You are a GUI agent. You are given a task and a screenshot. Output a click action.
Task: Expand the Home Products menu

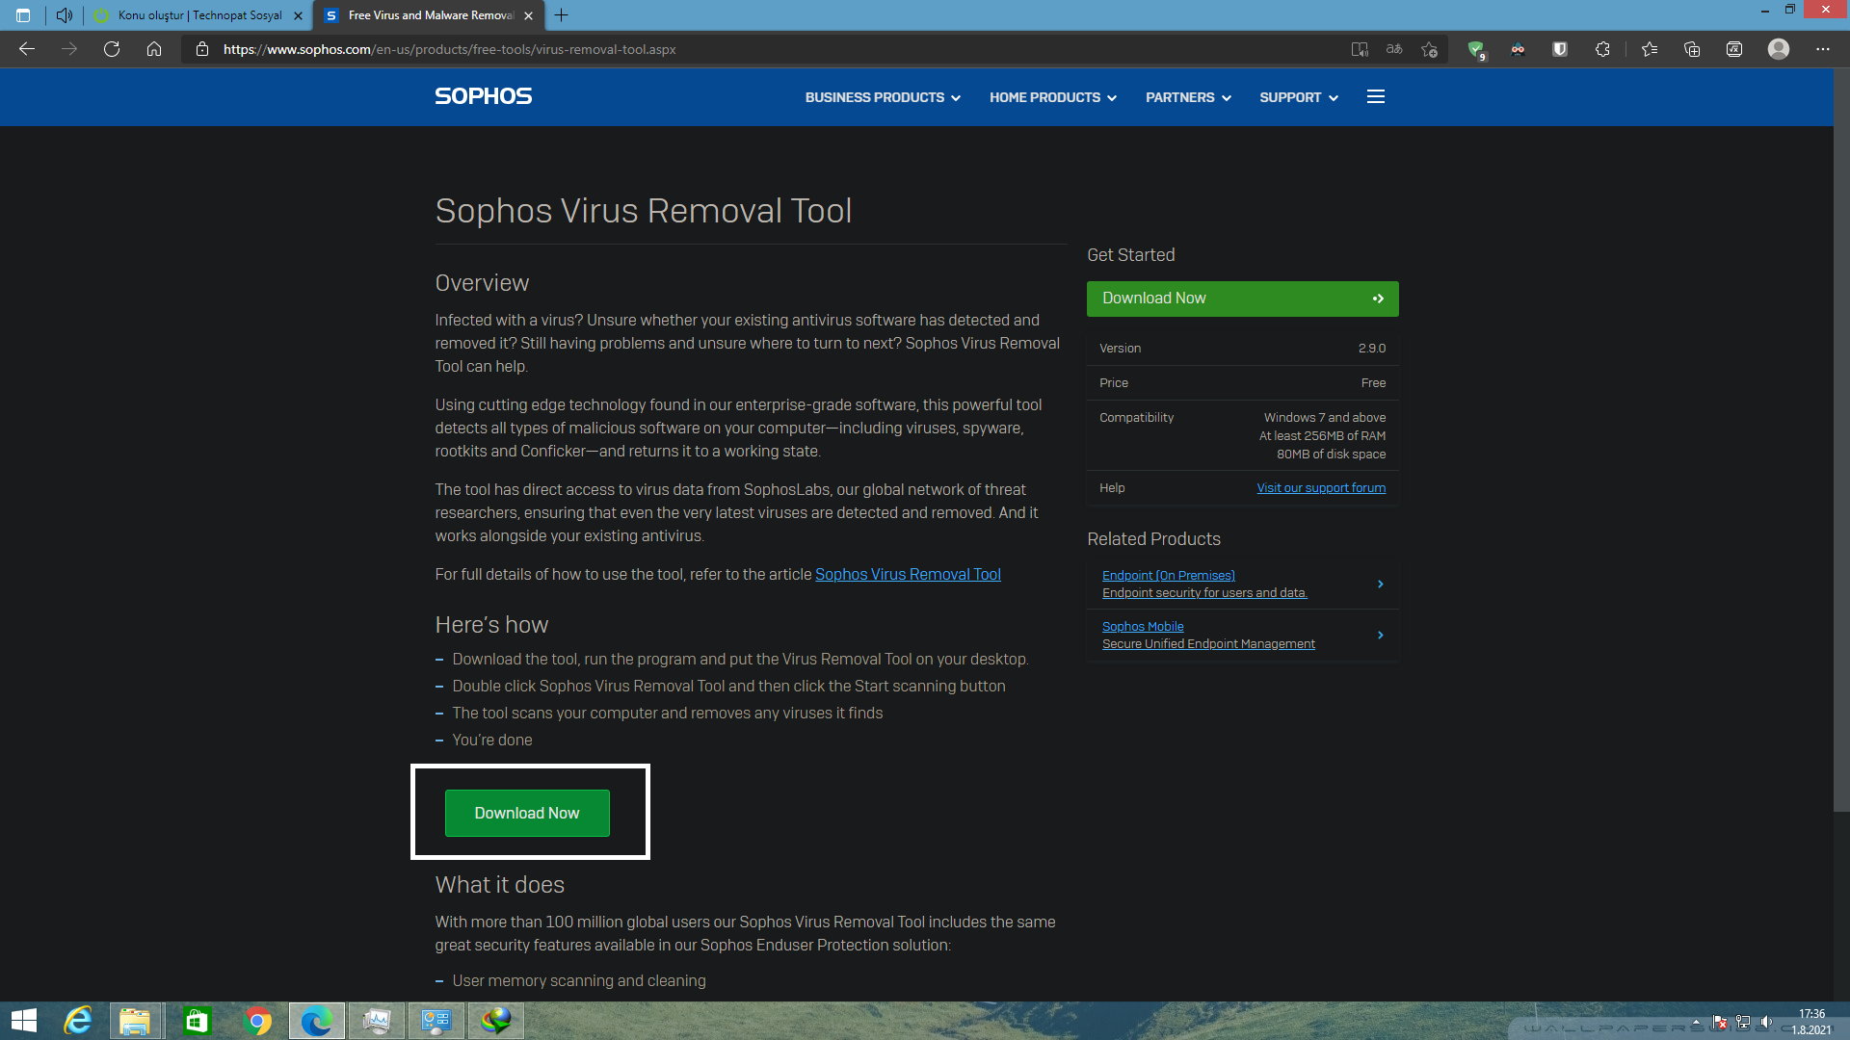[x=1053, y=97]
